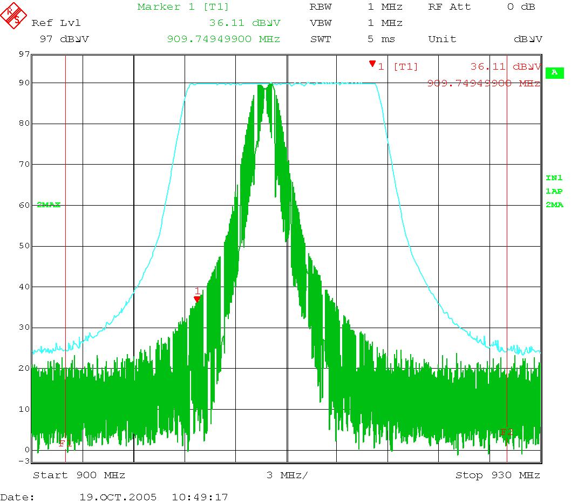Click the IN1 trace status label
Screen dimensions: 571x503
click(x=554, y=178)
